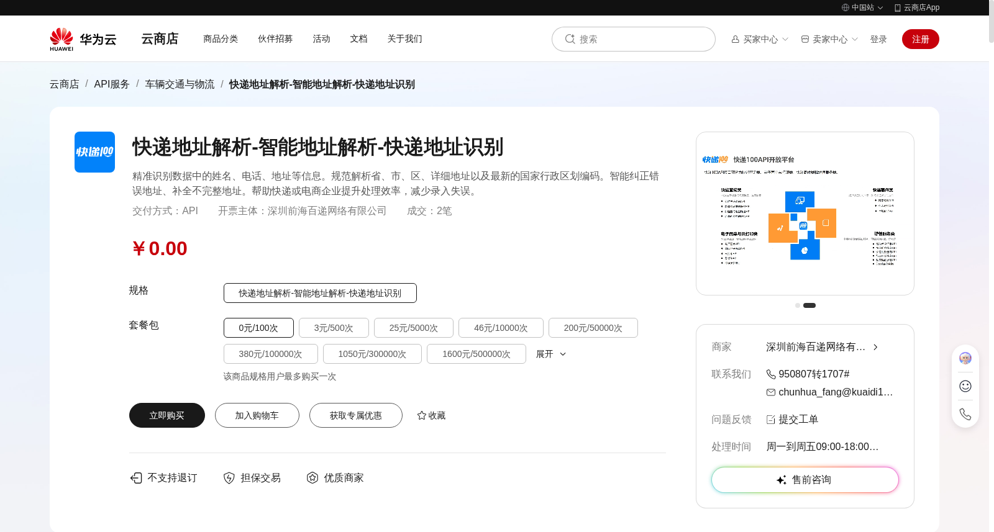Open the 关于我们 menu item
This screenshot has height=532, width=994.
[404, 38]
